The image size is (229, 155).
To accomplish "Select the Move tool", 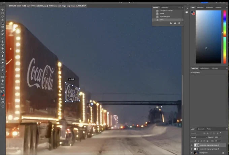I will [3, 10].
